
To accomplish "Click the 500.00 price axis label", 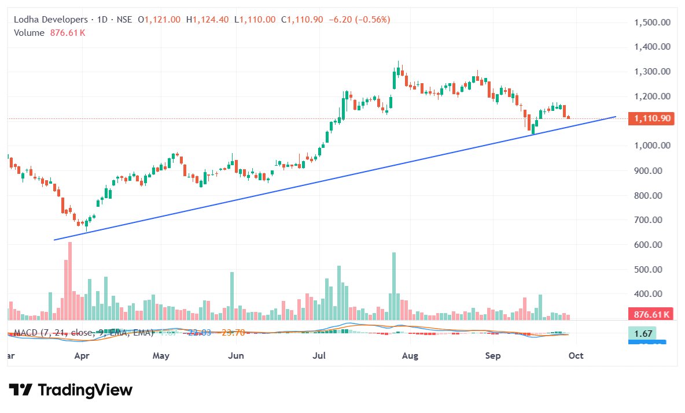I will coord(649,270).
